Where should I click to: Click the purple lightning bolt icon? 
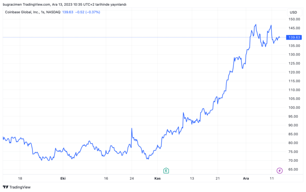click(x=280, y=171)
